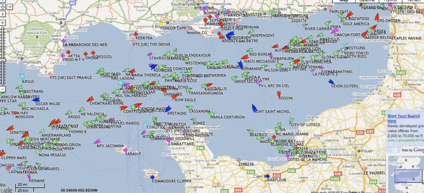Click the magenta diamond above LA VAGABONDE DES MER

point(63,41)
